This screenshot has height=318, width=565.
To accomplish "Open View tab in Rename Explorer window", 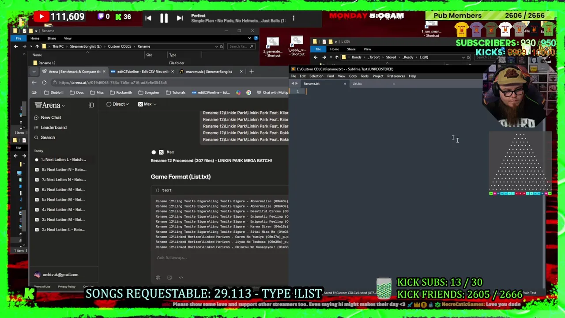I will (68, 38).
